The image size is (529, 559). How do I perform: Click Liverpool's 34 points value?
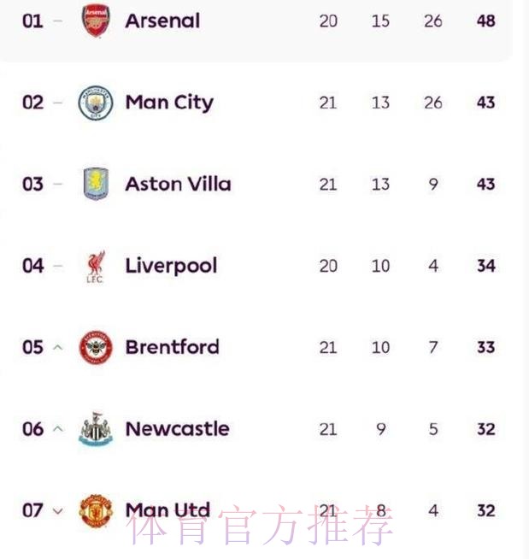(486, 266)
